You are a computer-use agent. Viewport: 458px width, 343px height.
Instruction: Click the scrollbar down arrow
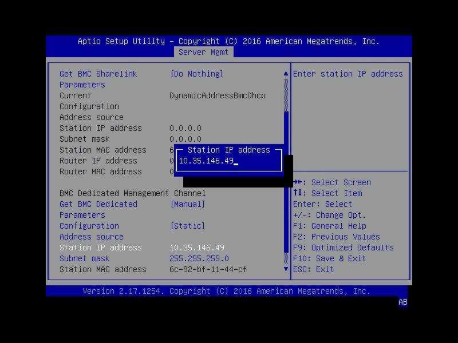point(286,269)
